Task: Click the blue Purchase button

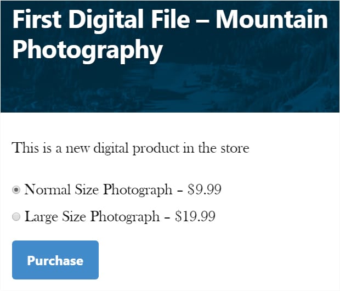Action: [x=55, y=260]
